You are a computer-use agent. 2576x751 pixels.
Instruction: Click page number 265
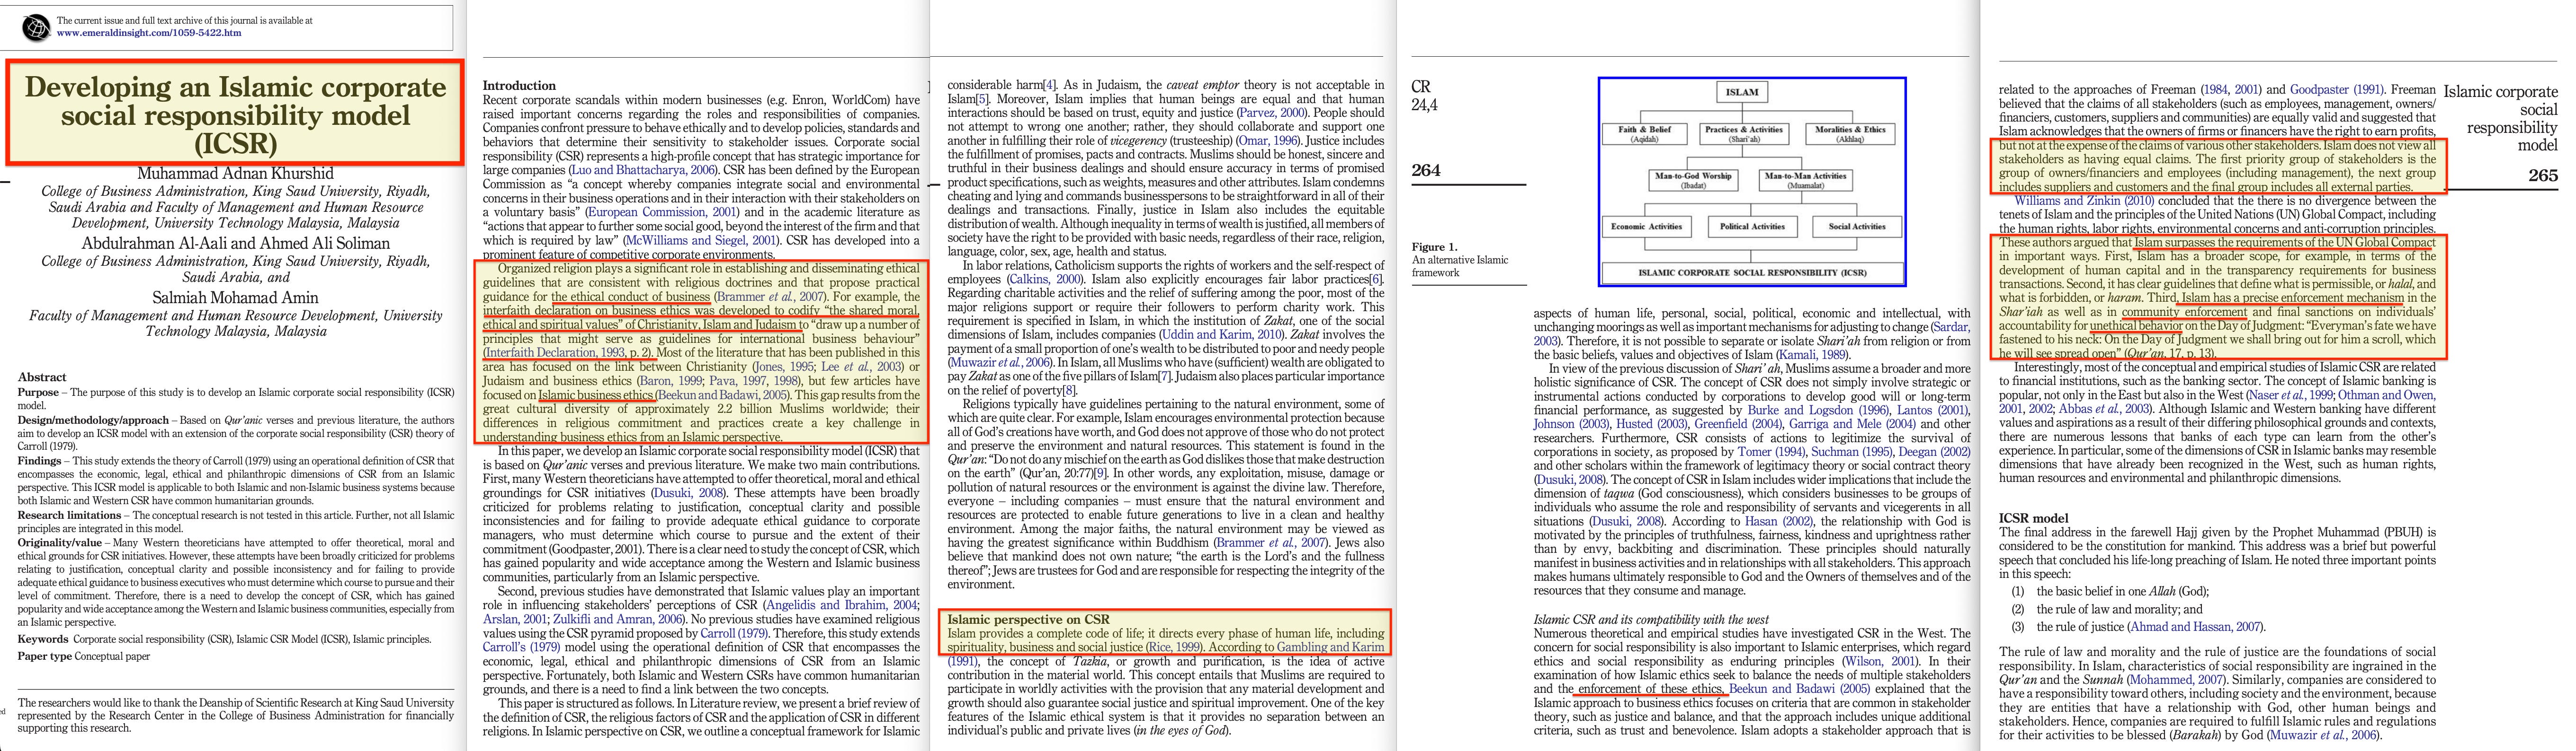pos(2542,175)
